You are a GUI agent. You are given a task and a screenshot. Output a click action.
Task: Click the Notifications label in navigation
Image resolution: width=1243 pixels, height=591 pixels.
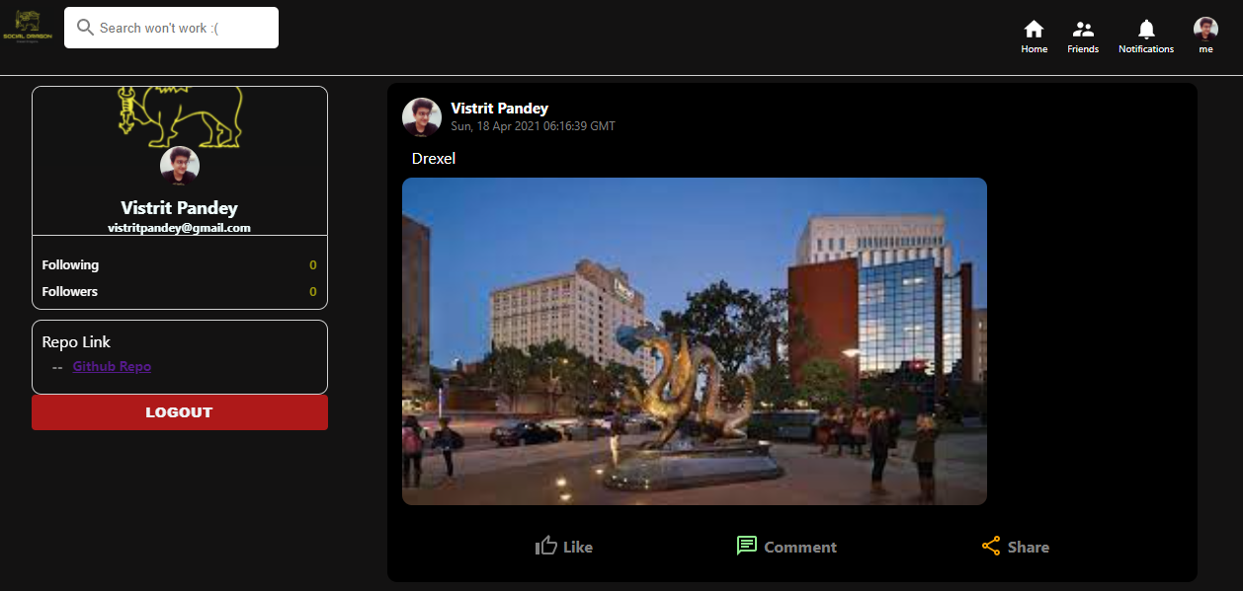1146,49
